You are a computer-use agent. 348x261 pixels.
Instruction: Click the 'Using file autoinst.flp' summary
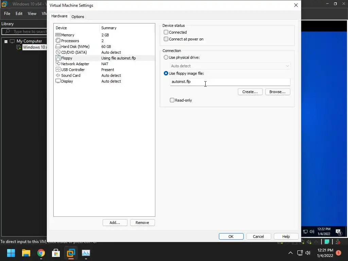(x=119, y=58)
